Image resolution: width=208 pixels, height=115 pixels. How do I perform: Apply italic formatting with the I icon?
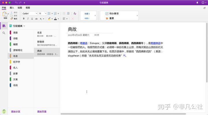(x=28, y=19)
